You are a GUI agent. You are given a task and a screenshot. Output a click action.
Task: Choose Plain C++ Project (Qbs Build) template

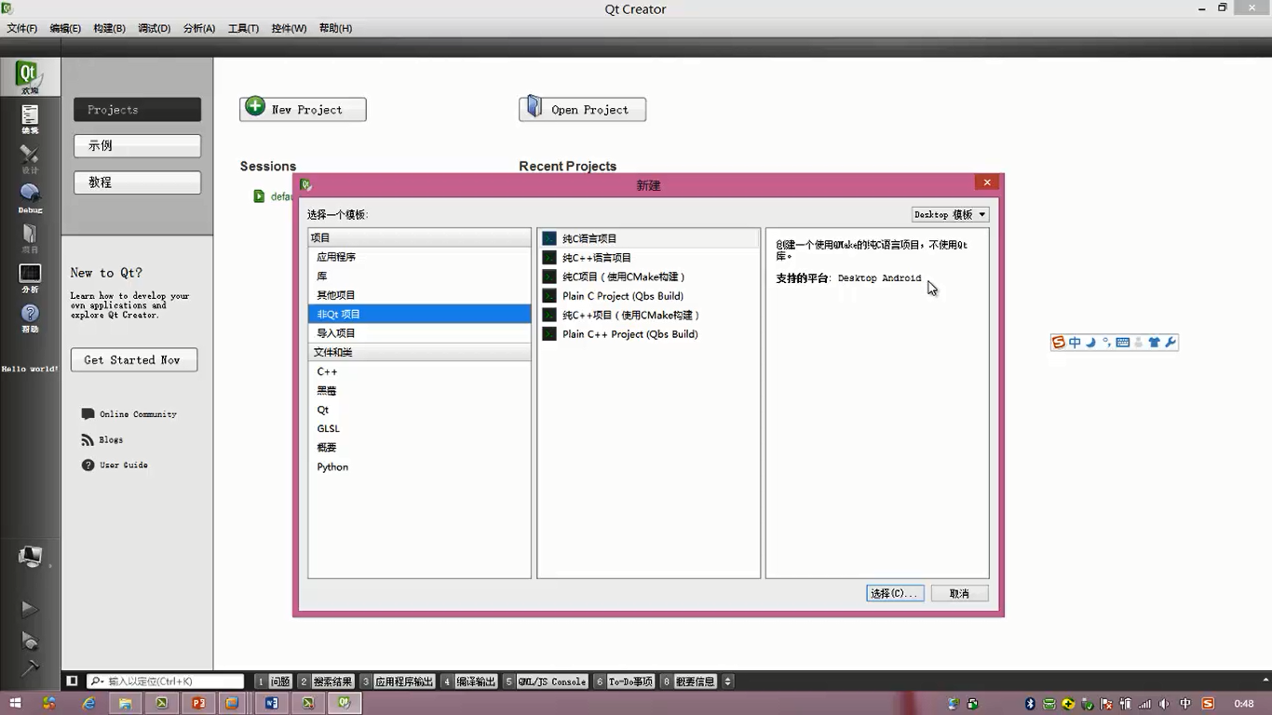click(x=649, y=334)
